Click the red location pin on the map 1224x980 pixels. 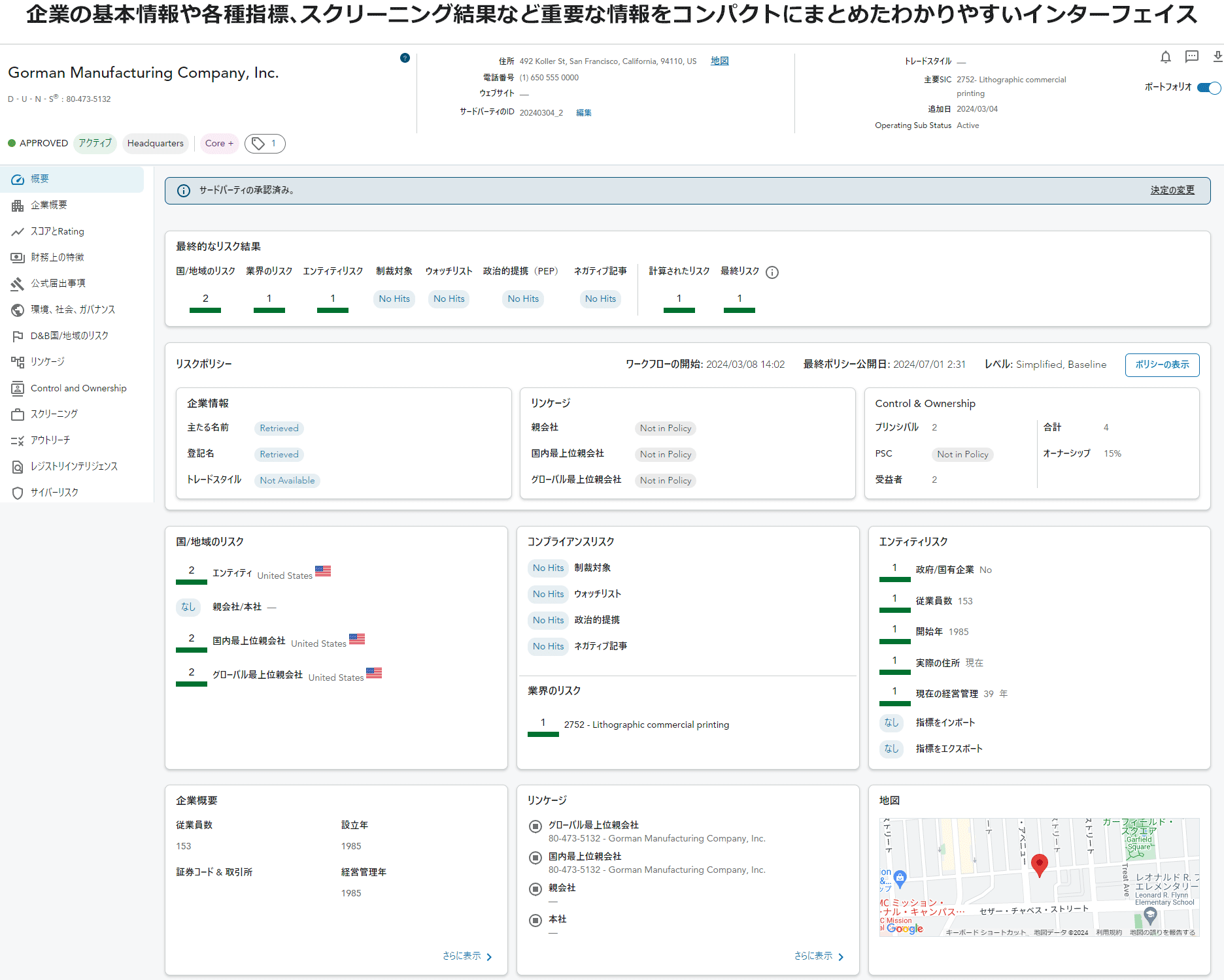coord(1039,865)
